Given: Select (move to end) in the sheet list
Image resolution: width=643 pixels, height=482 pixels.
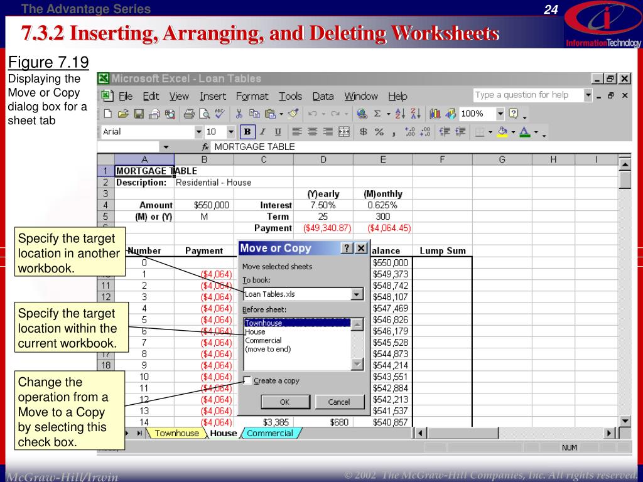Looking at the screenshot, I should tap(297, 349).
